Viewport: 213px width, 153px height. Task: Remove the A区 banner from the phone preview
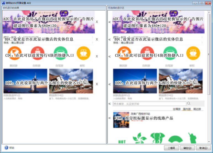pyautogui.click(x=97, y=22)
